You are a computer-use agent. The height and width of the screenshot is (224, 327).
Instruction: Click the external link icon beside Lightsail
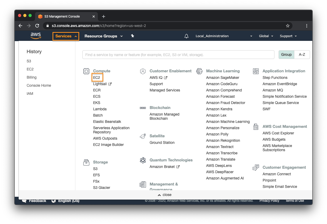pos(110,84)
